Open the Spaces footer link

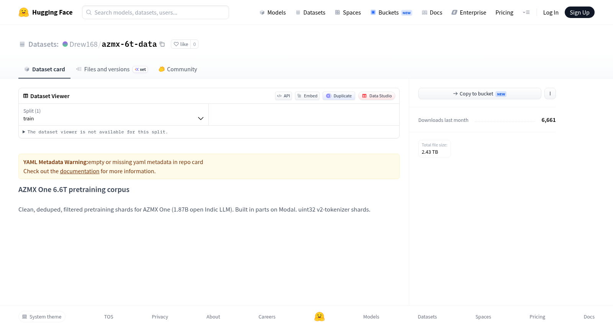[483, 317]
